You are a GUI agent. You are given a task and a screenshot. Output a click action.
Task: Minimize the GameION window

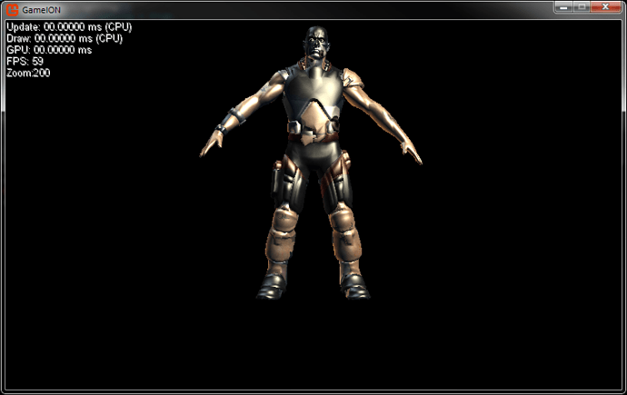click(x=563, y=7)
